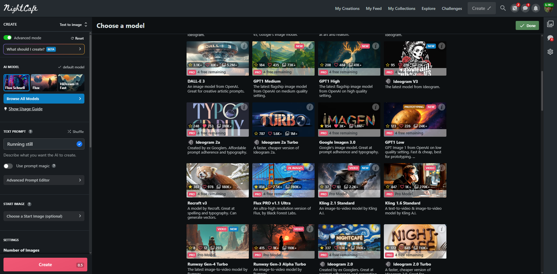The image size is (557, 274).
Task: Open the Challenges page
Action: coord(452,8)
